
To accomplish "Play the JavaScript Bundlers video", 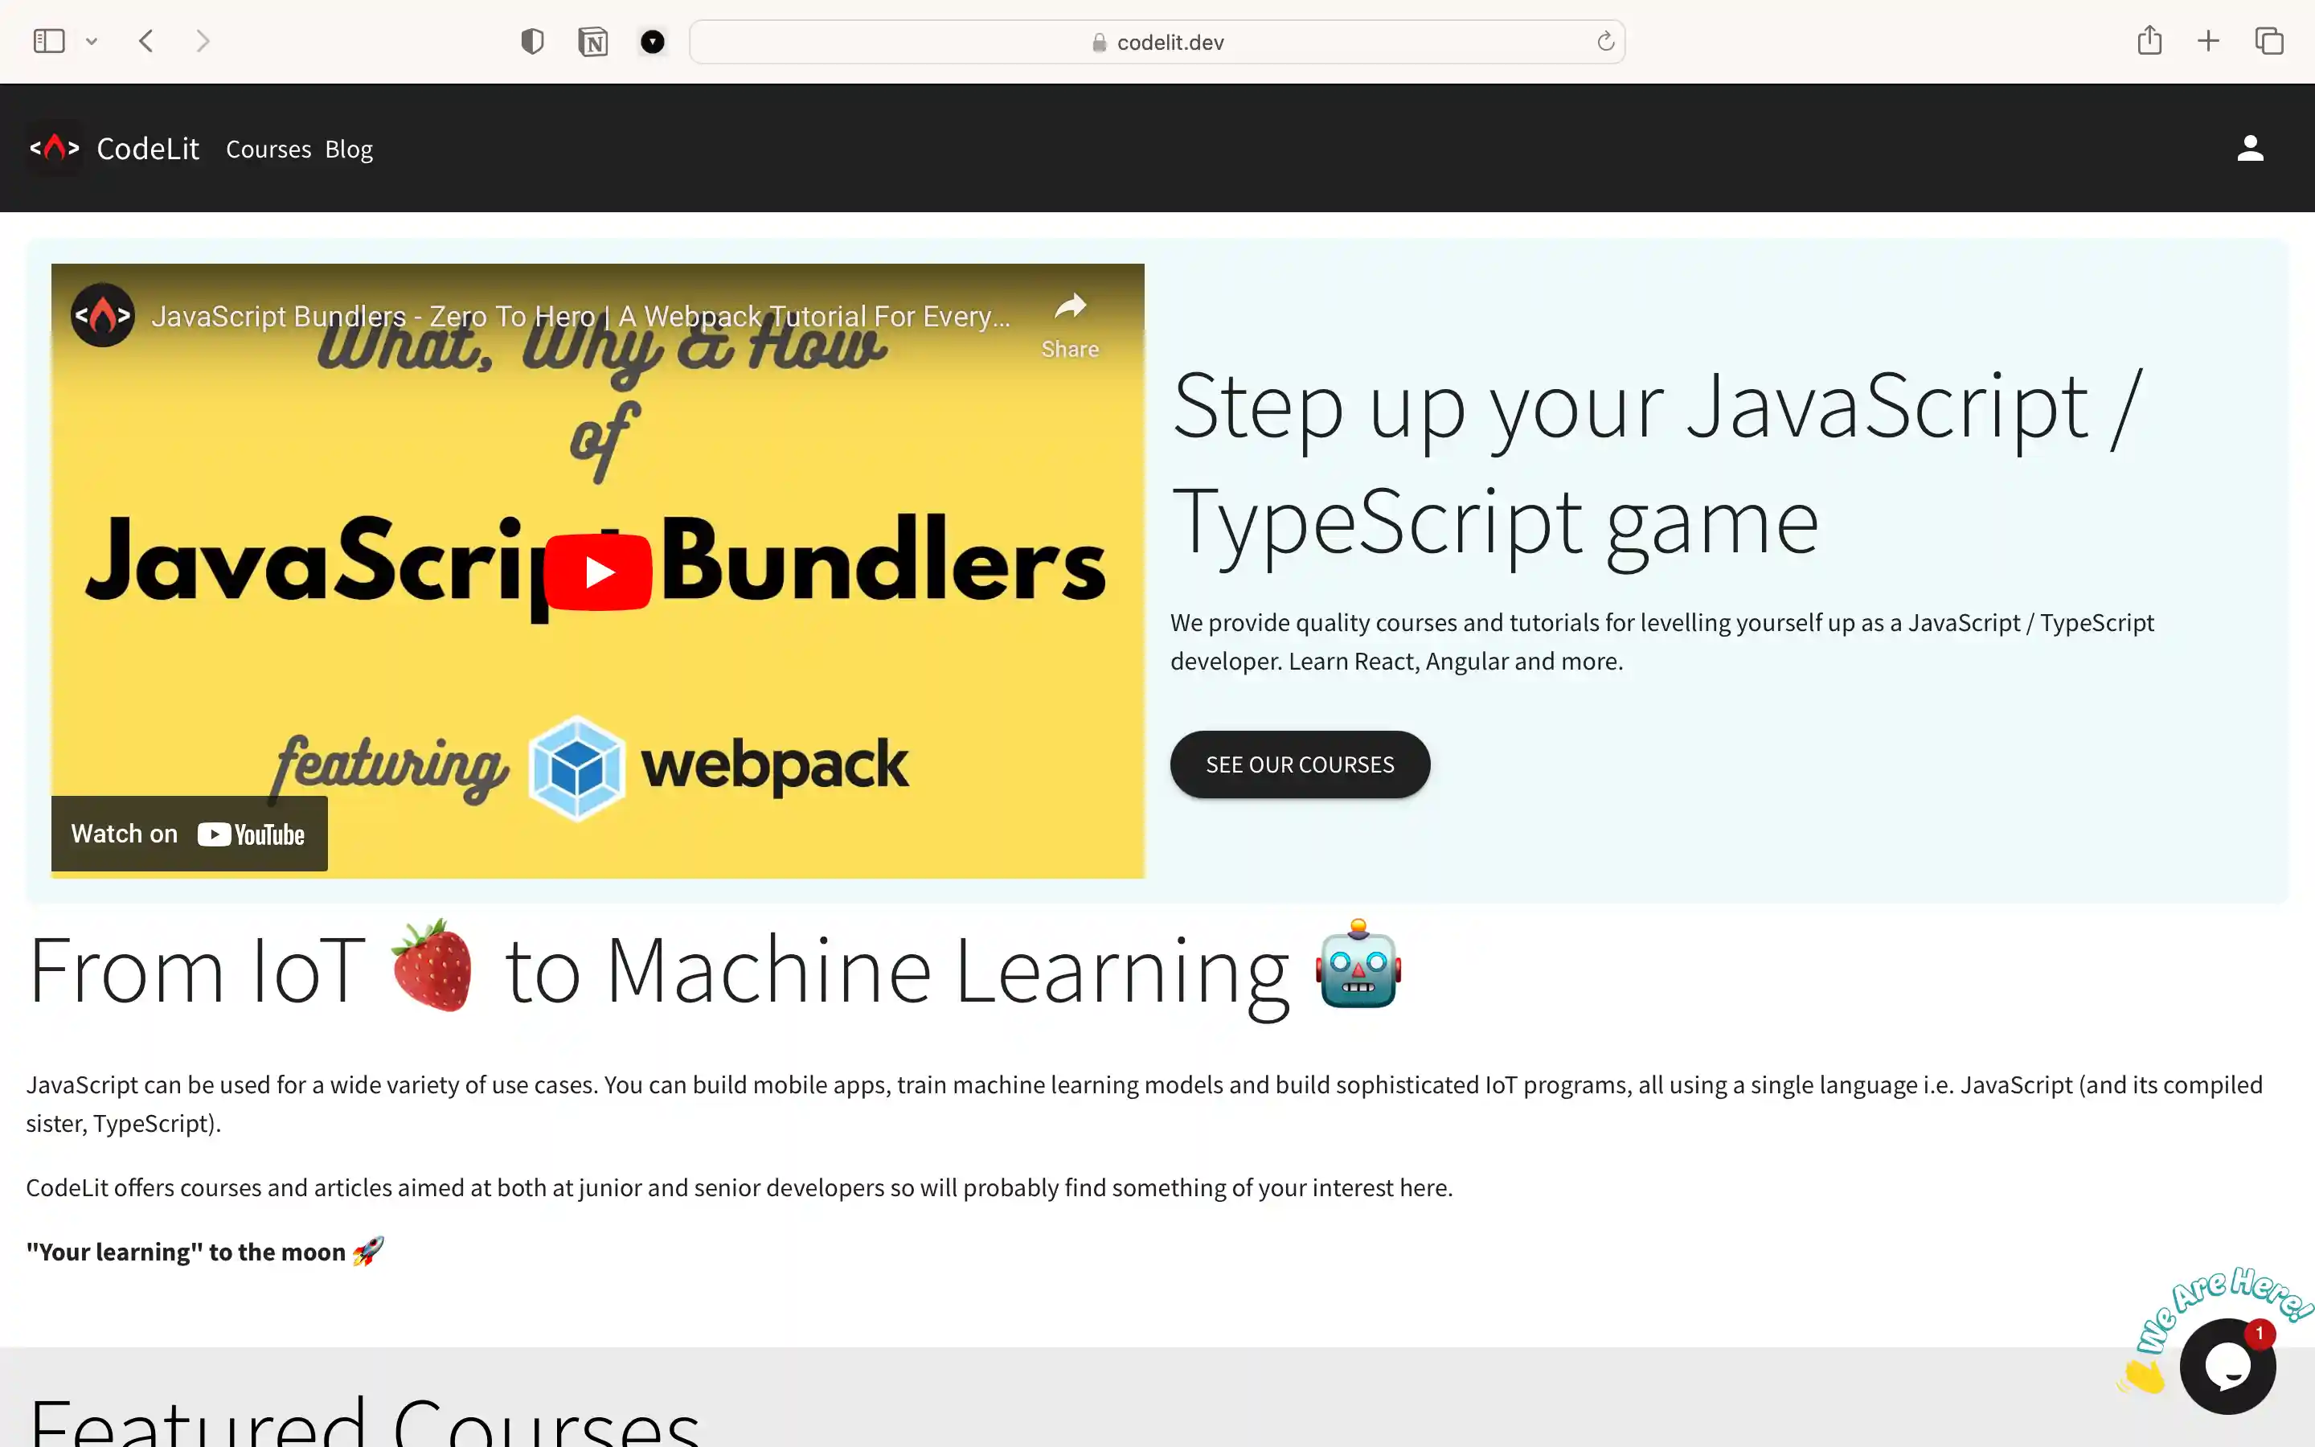I will coord(598,572).
